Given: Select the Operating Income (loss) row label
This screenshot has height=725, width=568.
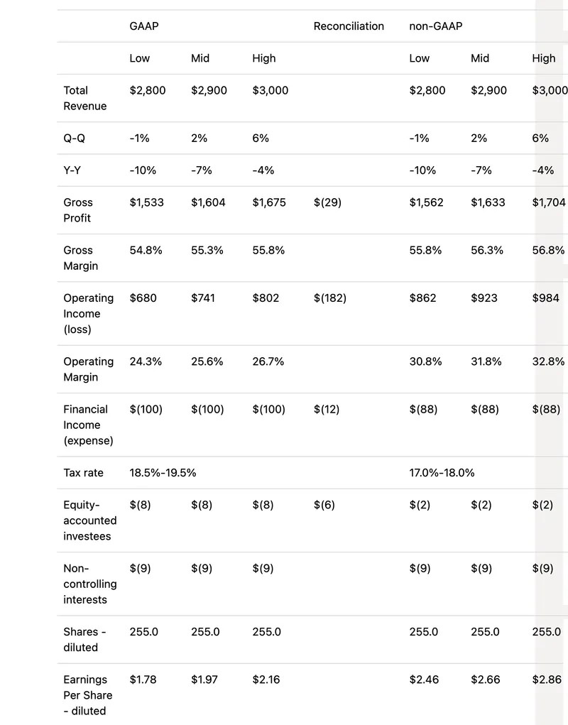Looking at the screenshot, I should click(x=88, y=314).
